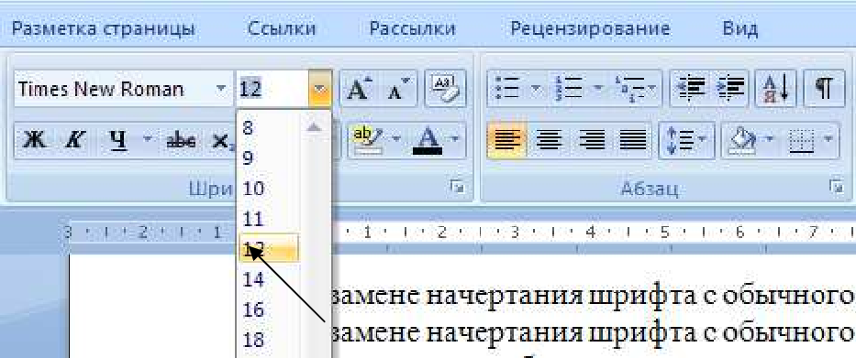The height and width of the screenshot is (358, 856).
Task: Open the Shading color dropdown arrow
Action: tap(771, 139)
